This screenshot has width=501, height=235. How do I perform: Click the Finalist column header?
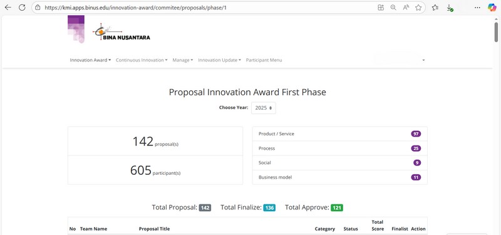(x=400, y=229)
